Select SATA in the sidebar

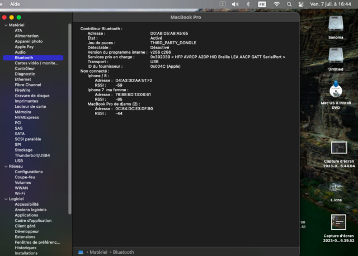20,134
